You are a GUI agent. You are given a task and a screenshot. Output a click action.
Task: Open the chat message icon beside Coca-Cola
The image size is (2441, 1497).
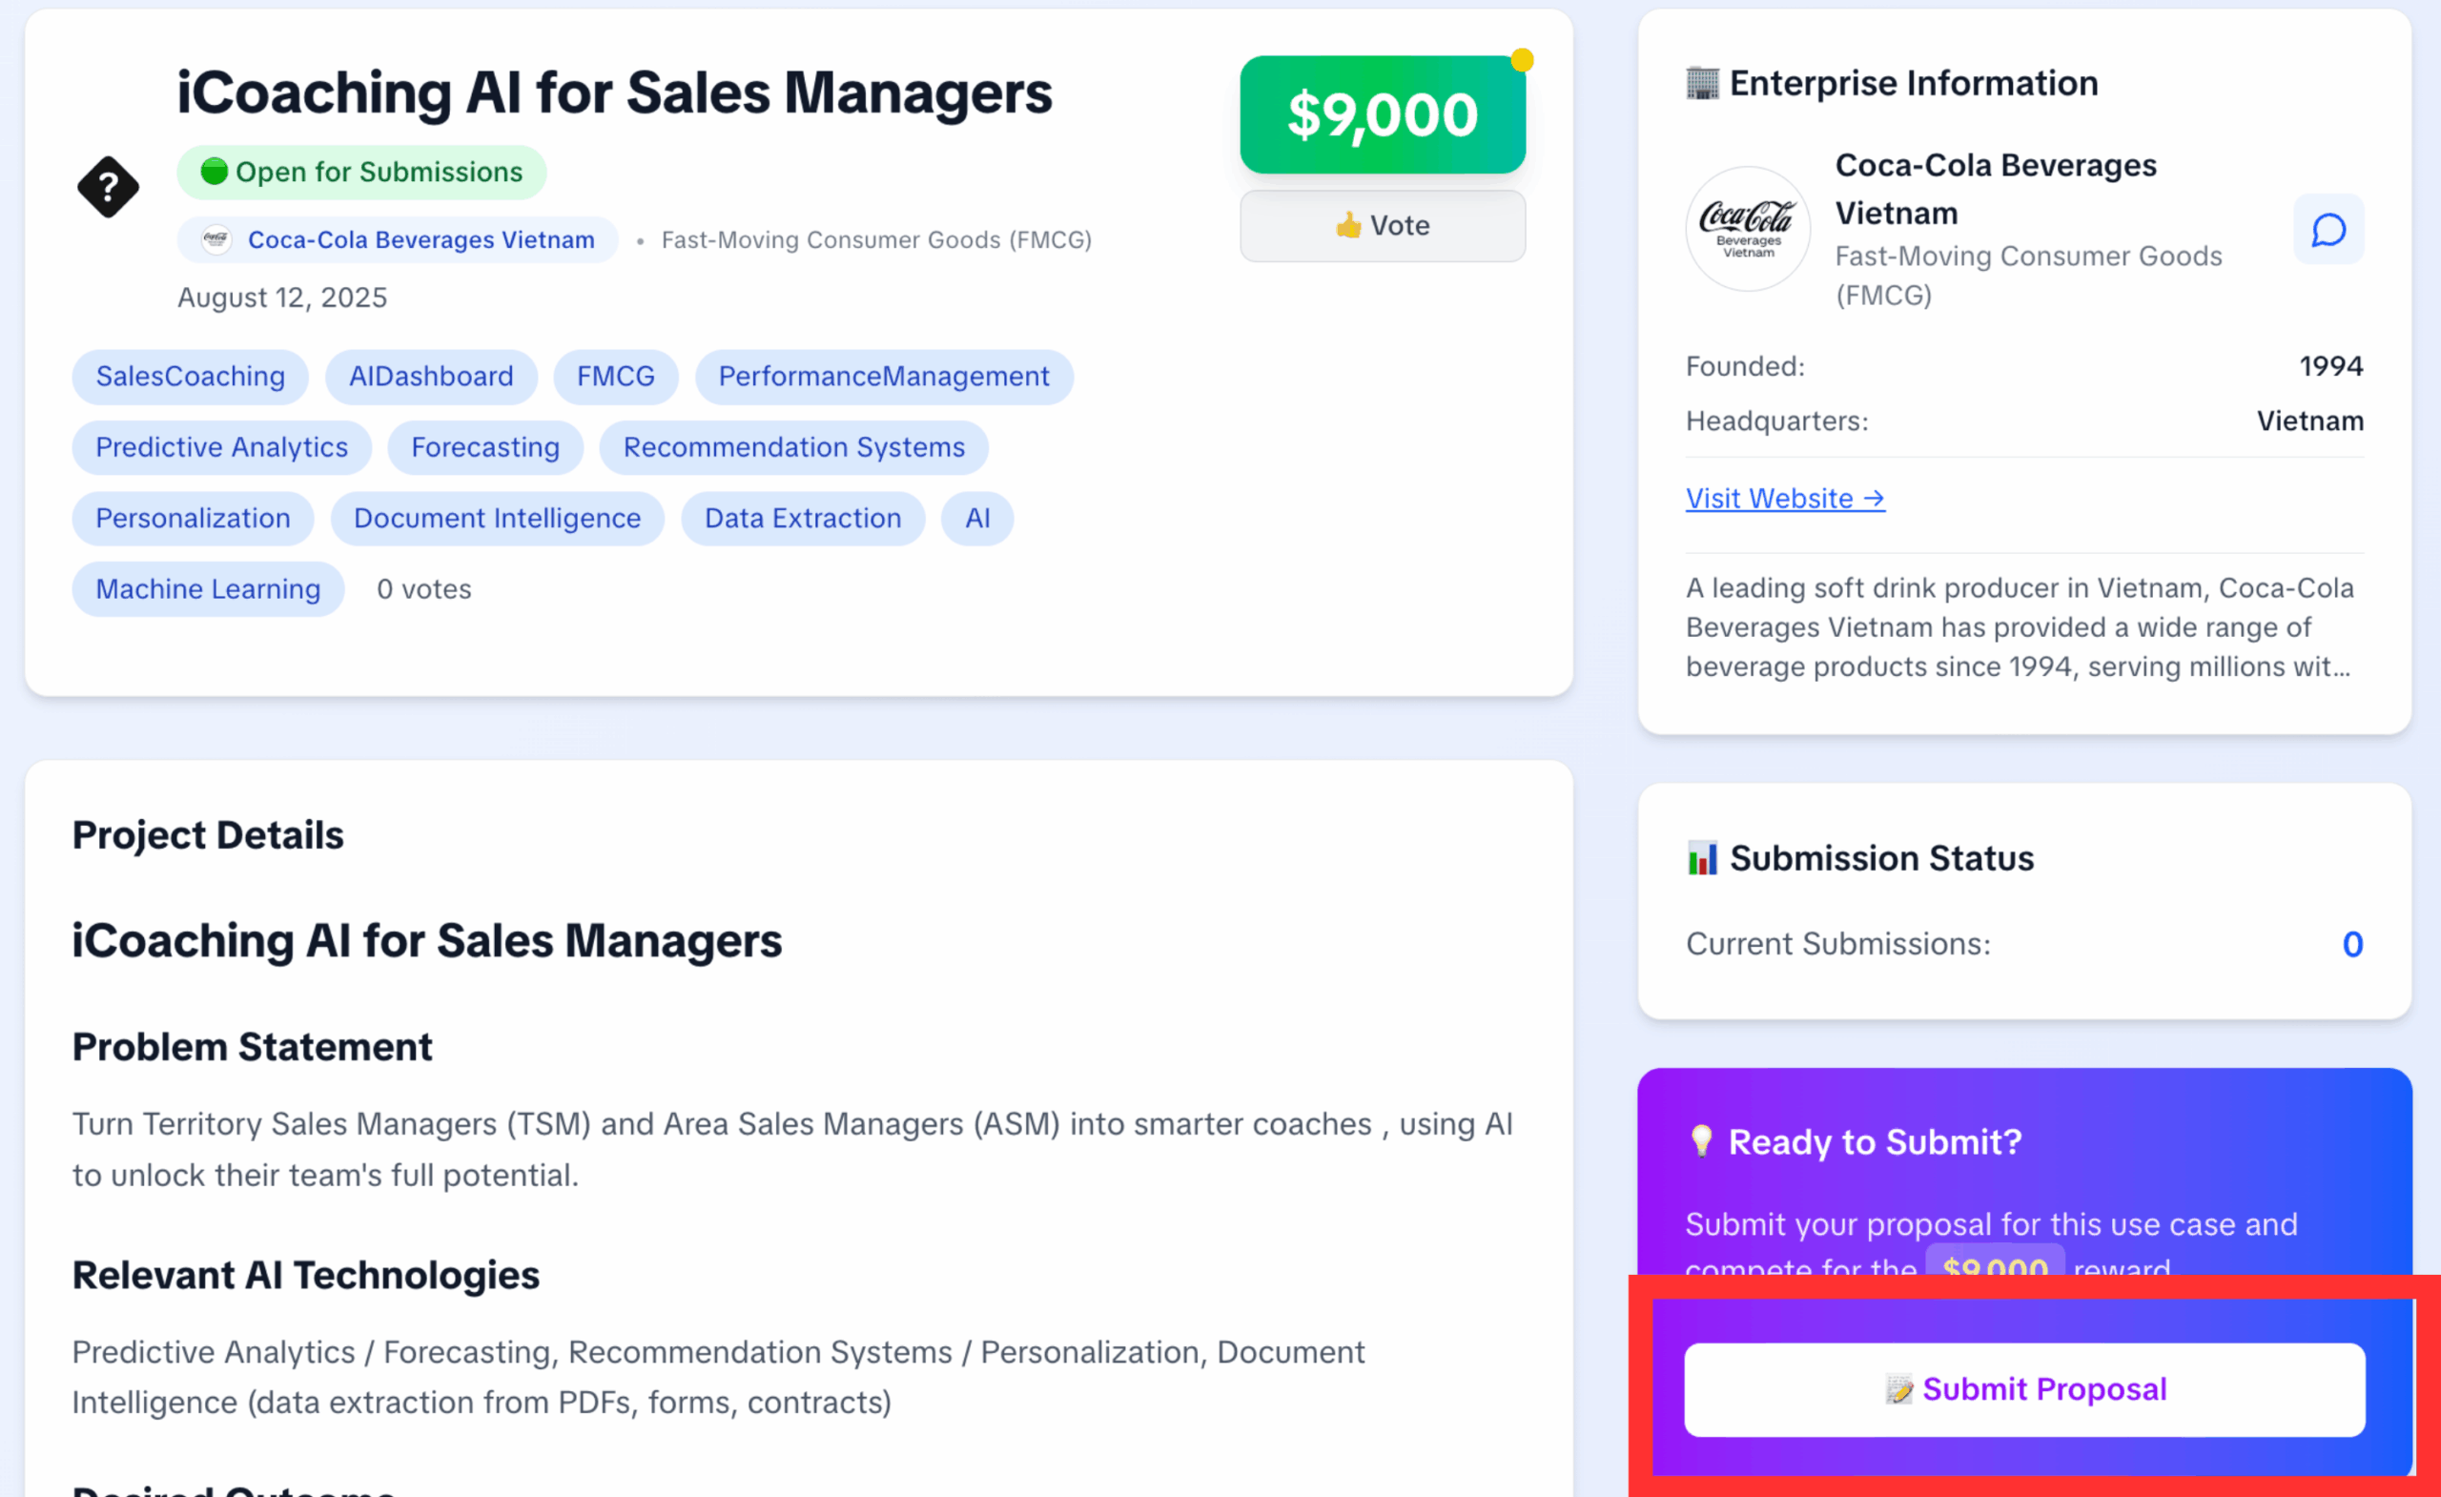[2328, 230]
